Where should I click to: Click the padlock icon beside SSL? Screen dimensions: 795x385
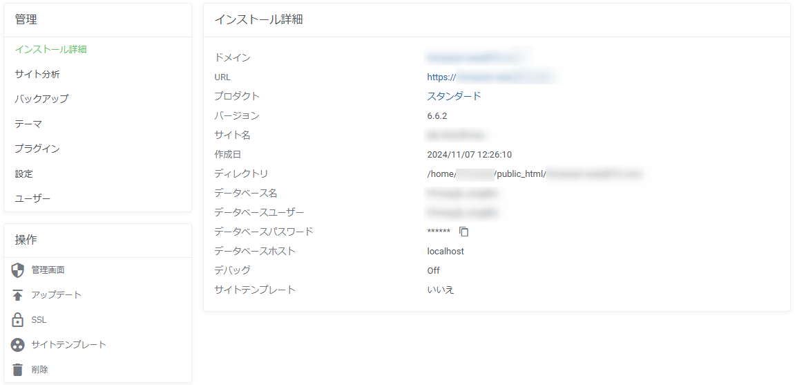pyautogui.click(x=18, y=319)
